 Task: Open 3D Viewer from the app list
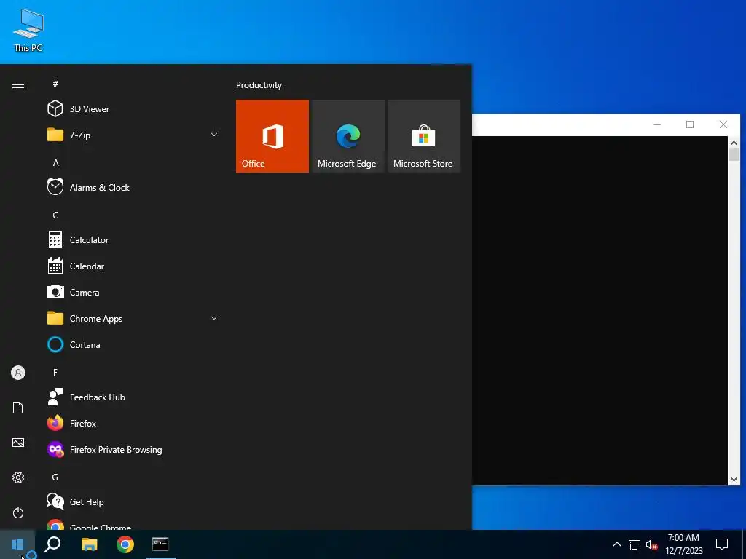(x=133, y=109)
